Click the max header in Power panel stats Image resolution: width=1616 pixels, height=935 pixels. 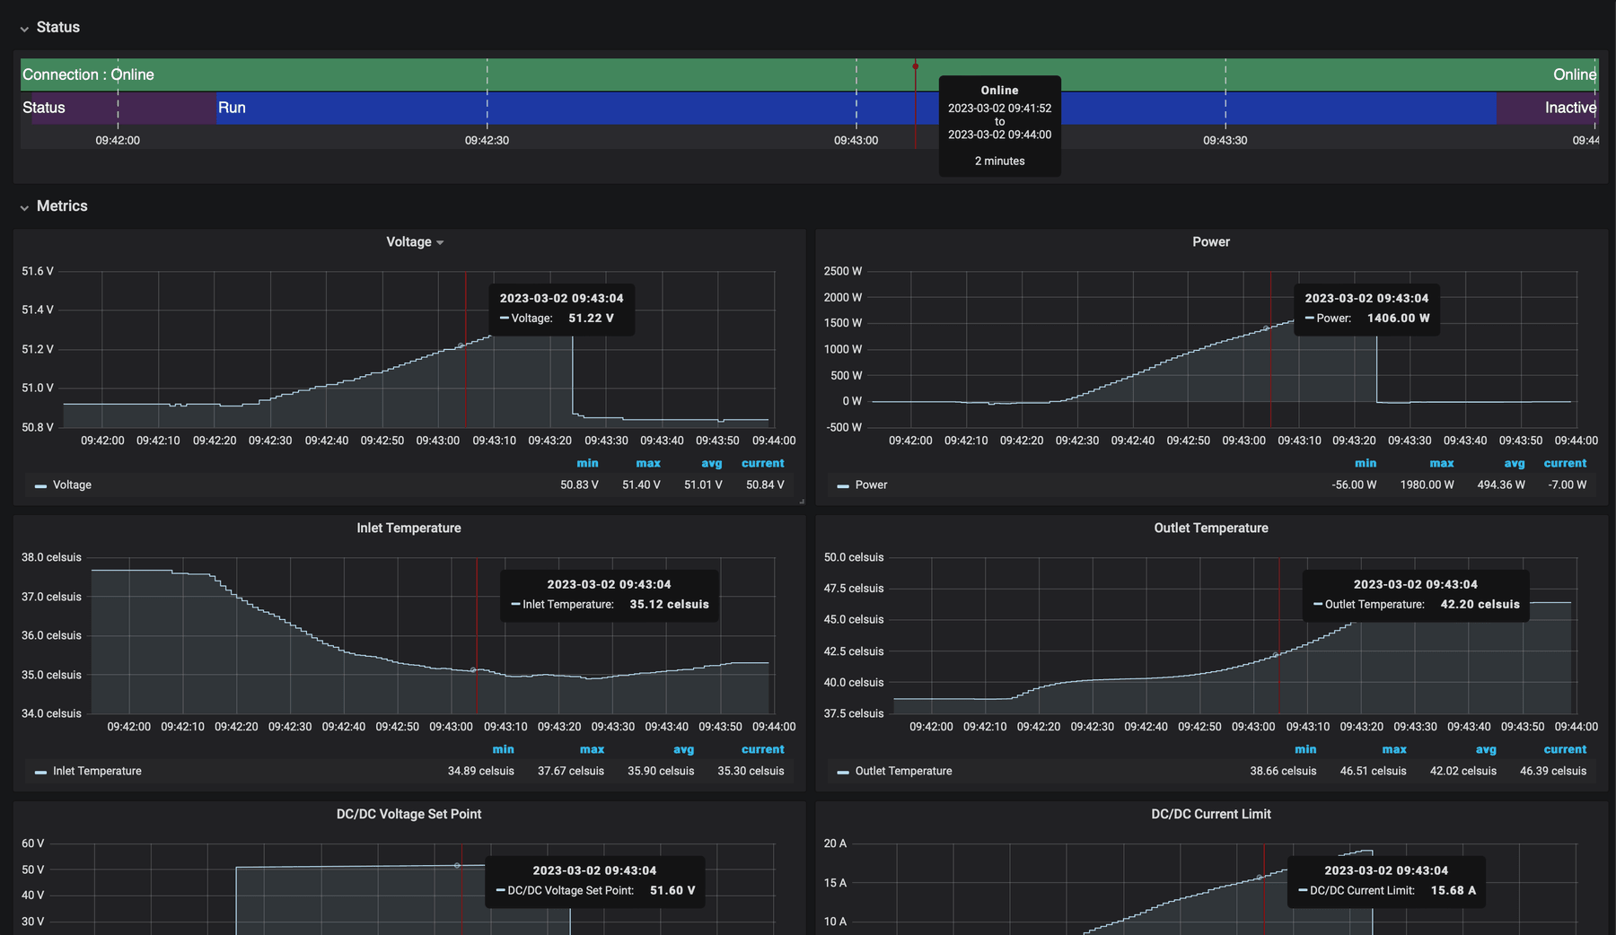(1441, 463)
